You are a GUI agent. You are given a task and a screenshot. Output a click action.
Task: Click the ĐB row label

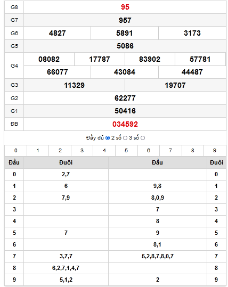[x=14, y=124]
